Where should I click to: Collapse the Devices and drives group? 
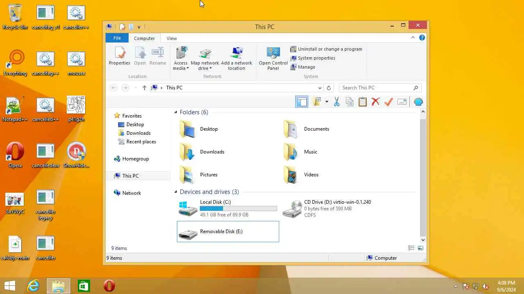(x=176, y=192)
